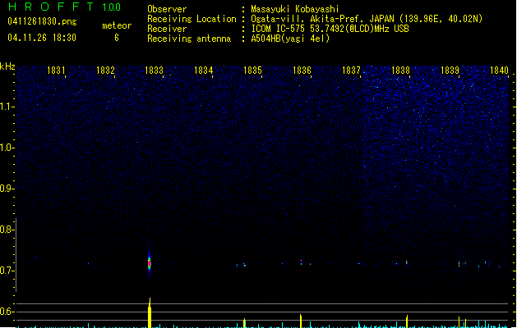Viewport: 517px width, 328px height.
Task: Click the HROFFT 1.0.0 title text
Action: 65,7
